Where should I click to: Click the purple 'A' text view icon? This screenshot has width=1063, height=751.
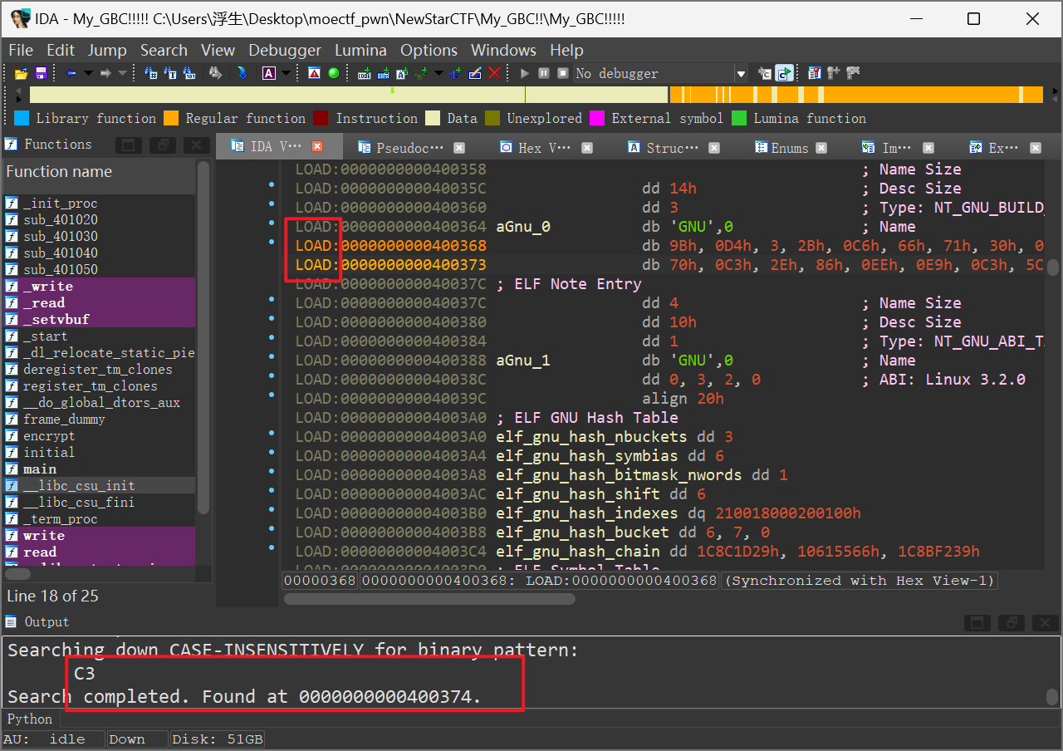coord(269,73)
